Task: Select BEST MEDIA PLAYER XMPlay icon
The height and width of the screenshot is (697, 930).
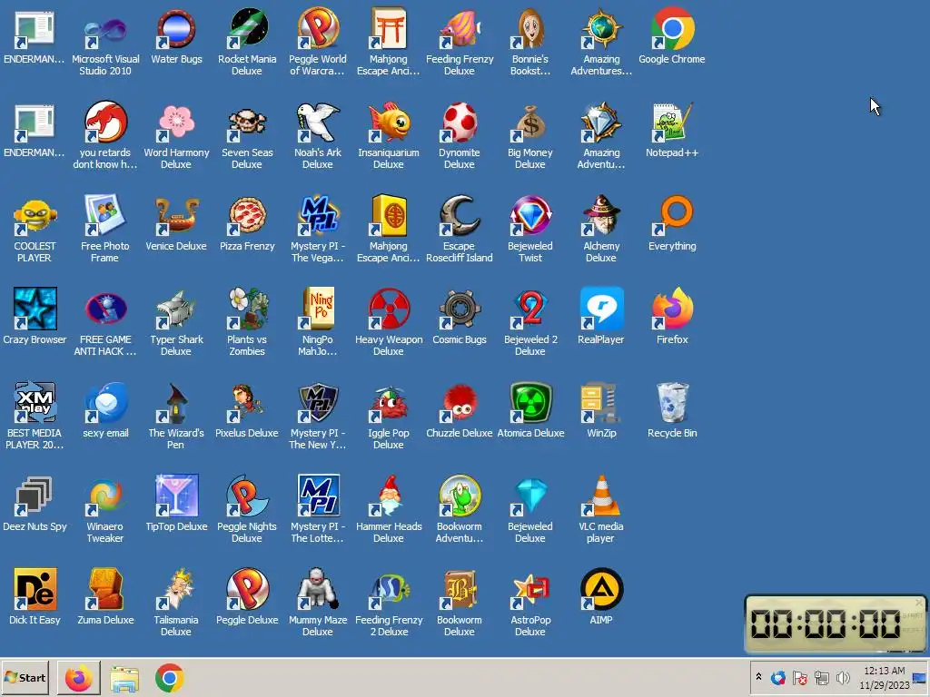Action: pyautogui.click(x=35, y=403)
